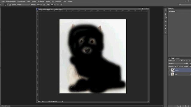Open the status bar info arrow menu

pos(62,102)
